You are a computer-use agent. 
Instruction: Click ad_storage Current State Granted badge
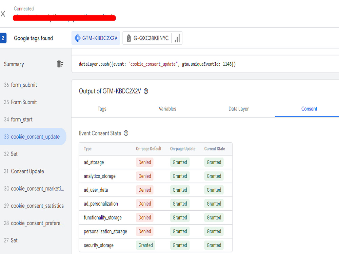pyautogui.click(x=214, y=163)
